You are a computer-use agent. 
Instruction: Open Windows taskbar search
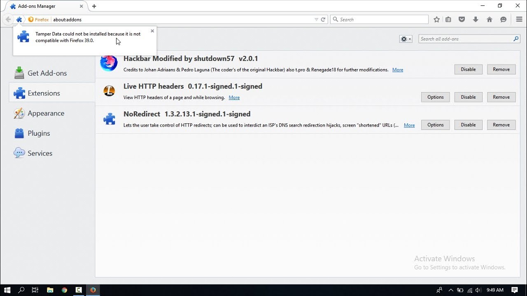[21, 290]
